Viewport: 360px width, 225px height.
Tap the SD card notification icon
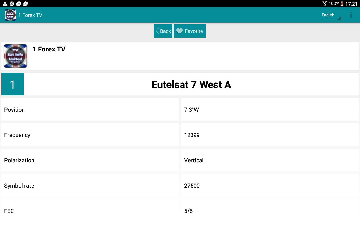[x=12, y=4]
